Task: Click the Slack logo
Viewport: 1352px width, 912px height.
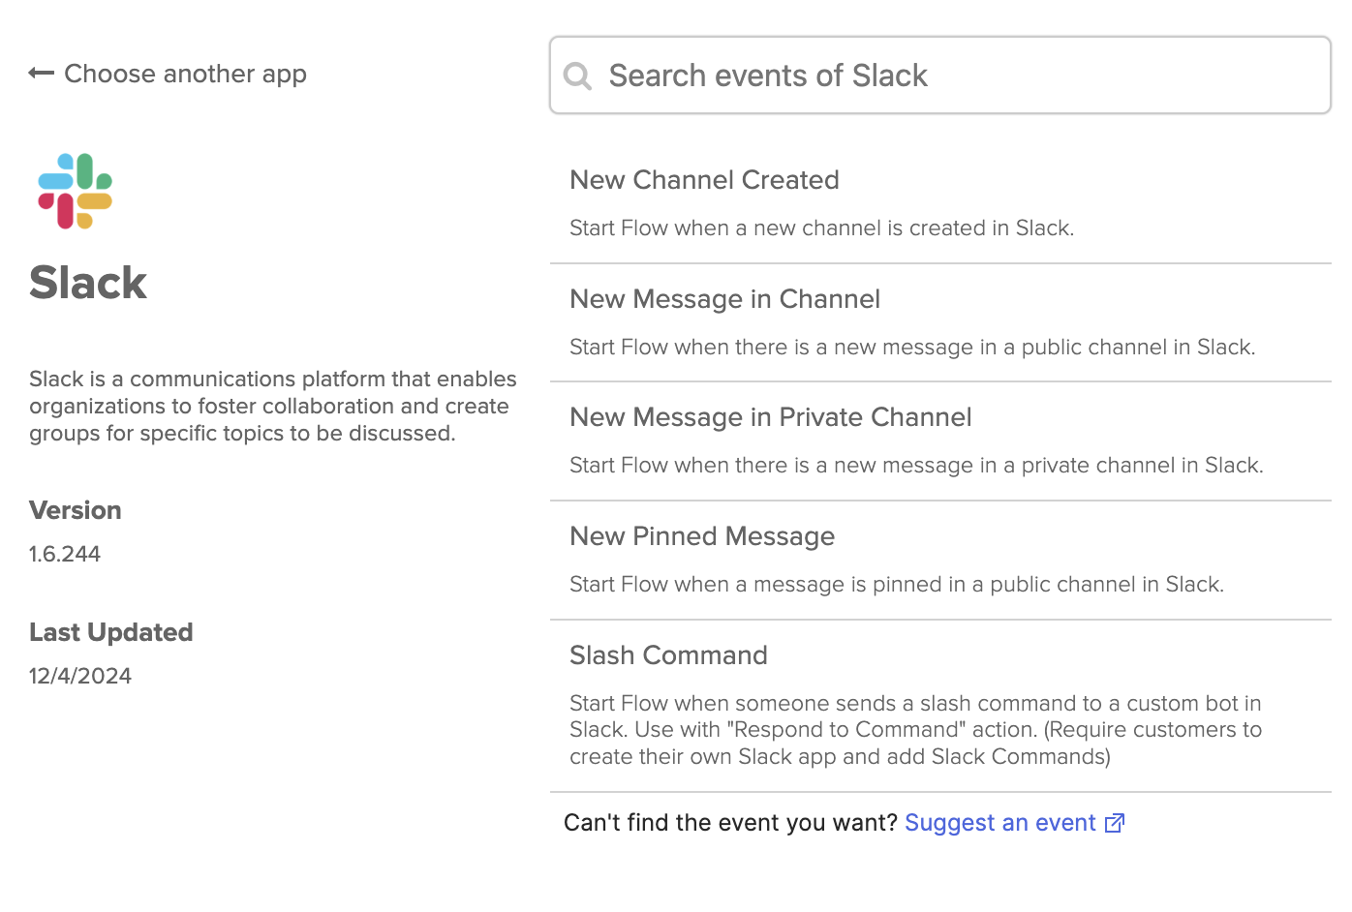Action: point(75,191)
